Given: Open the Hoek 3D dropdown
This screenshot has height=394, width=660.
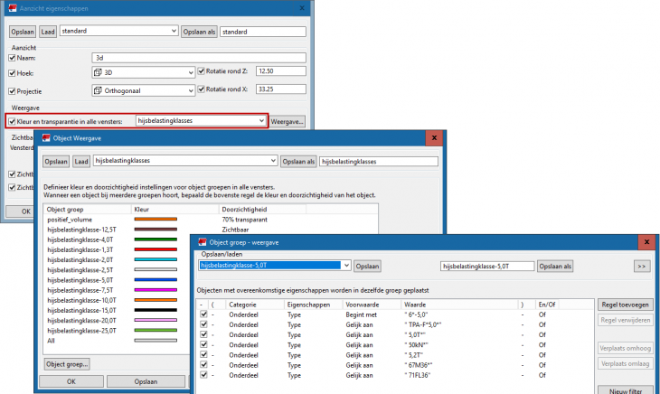Looking at the screenshot, I should tap(190, 71).
